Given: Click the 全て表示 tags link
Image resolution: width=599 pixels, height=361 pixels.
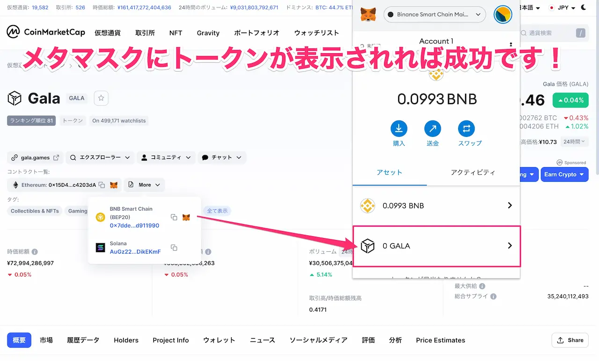Looking at the screenshot, I should pyautogui.click(x=217, y=211).
